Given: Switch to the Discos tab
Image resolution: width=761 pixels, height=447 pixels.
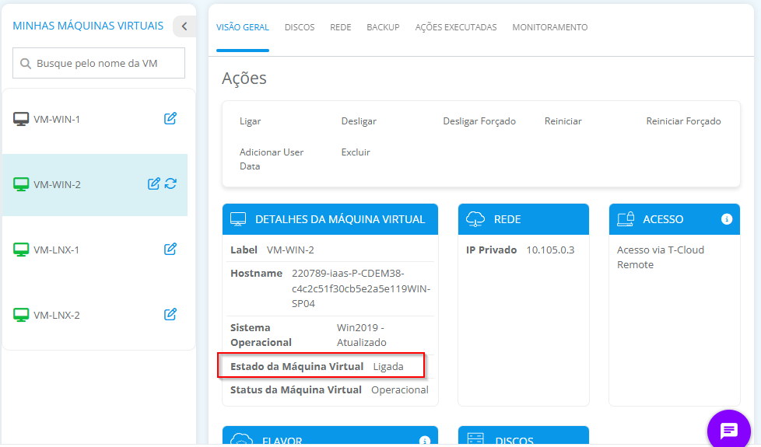Looking at the screenshot, I should [300, 28].
